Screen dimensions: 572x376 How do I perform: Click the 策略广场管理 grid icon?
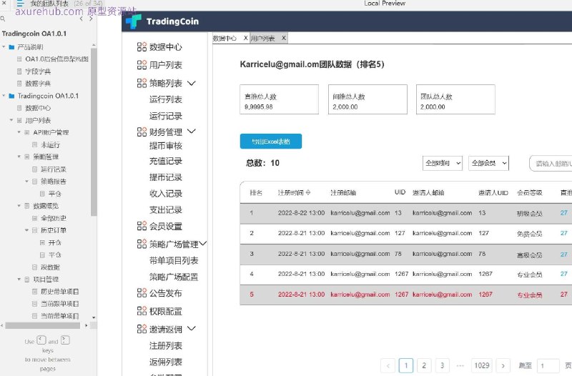[x=142, y=244]
